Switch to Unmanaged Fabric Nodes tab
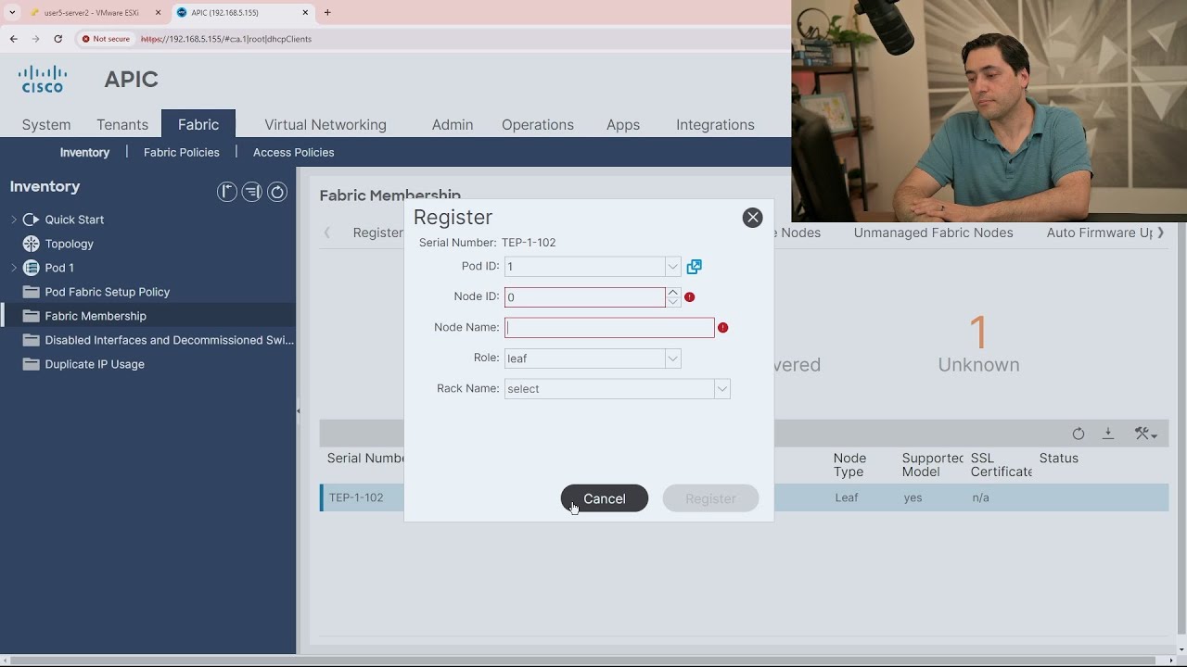 pyautogui.click(x=933, y=233)
